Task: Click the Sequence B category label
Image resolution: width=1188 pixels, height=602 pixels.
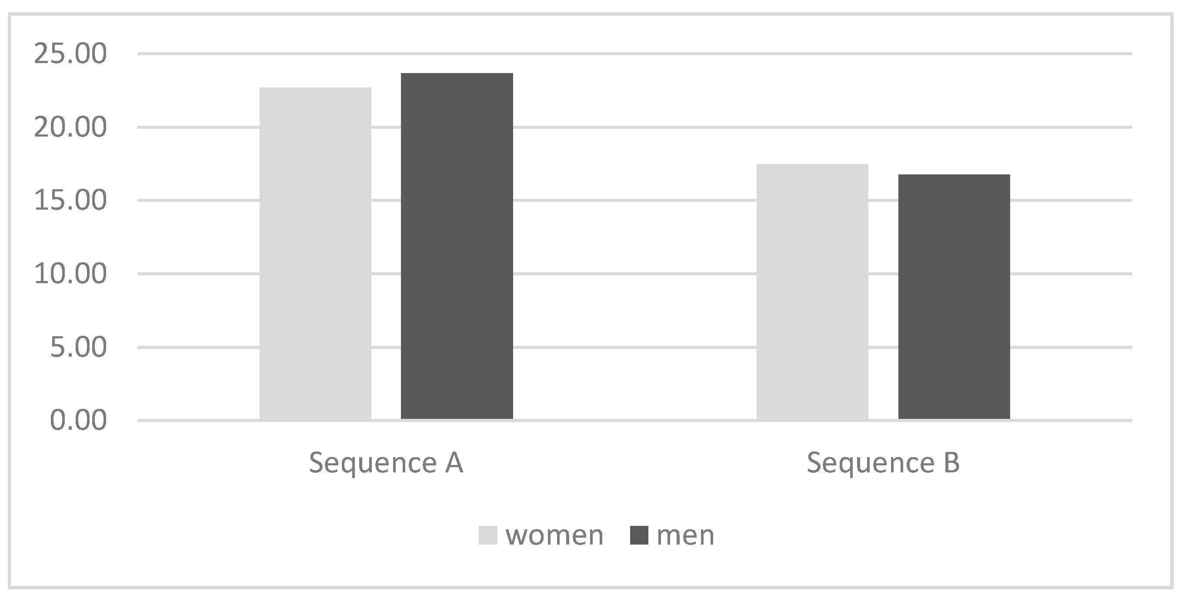Action: click(x=883, y=463)
